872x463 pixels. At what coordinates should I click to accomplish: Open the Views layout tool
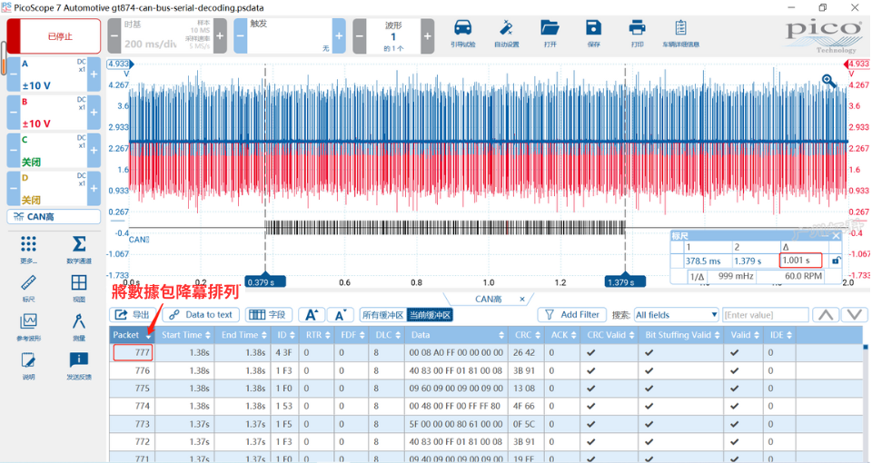pyautogui.click(x=79, y=288)
